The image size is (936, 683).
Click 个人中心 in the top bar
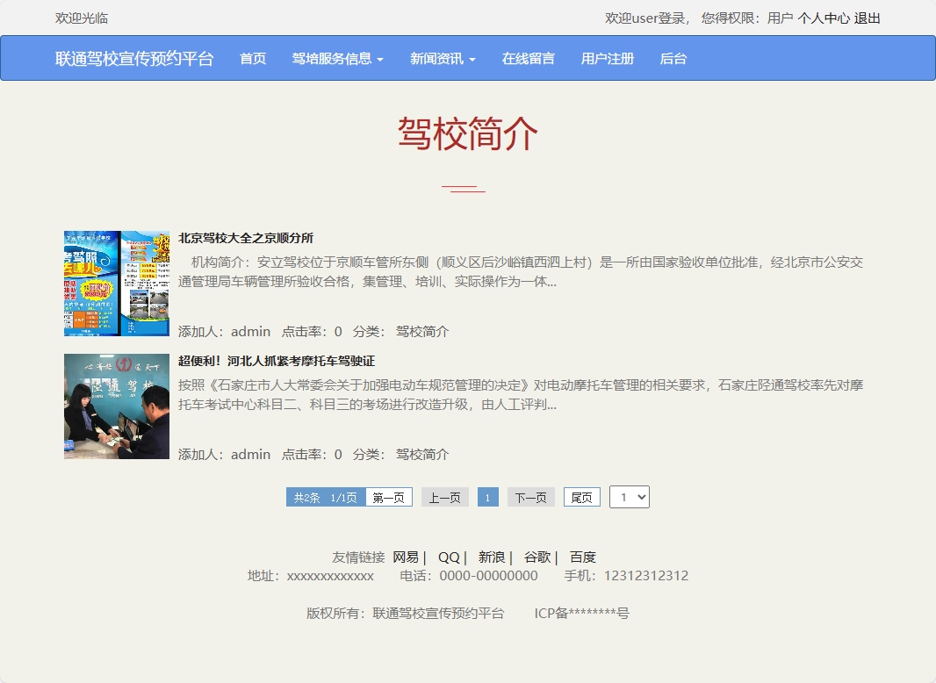[824, 17]
